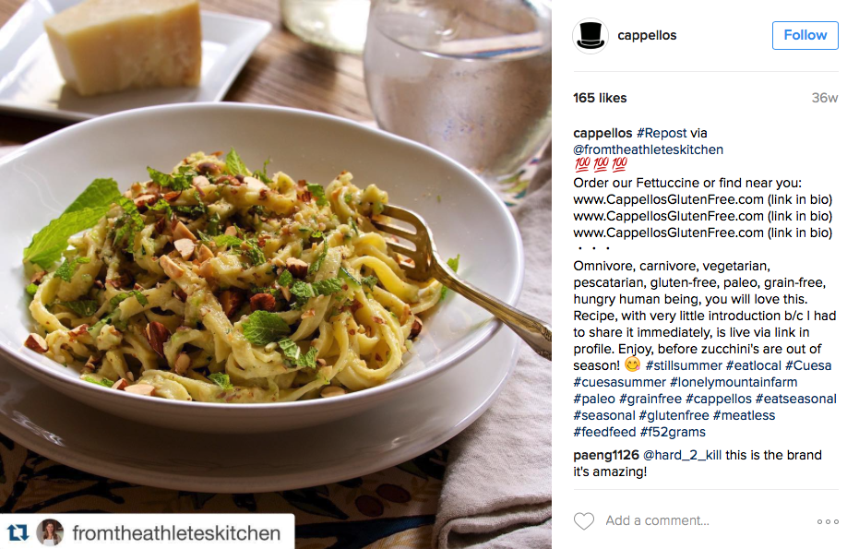Like the post with the heart icon

pos(584,520)
